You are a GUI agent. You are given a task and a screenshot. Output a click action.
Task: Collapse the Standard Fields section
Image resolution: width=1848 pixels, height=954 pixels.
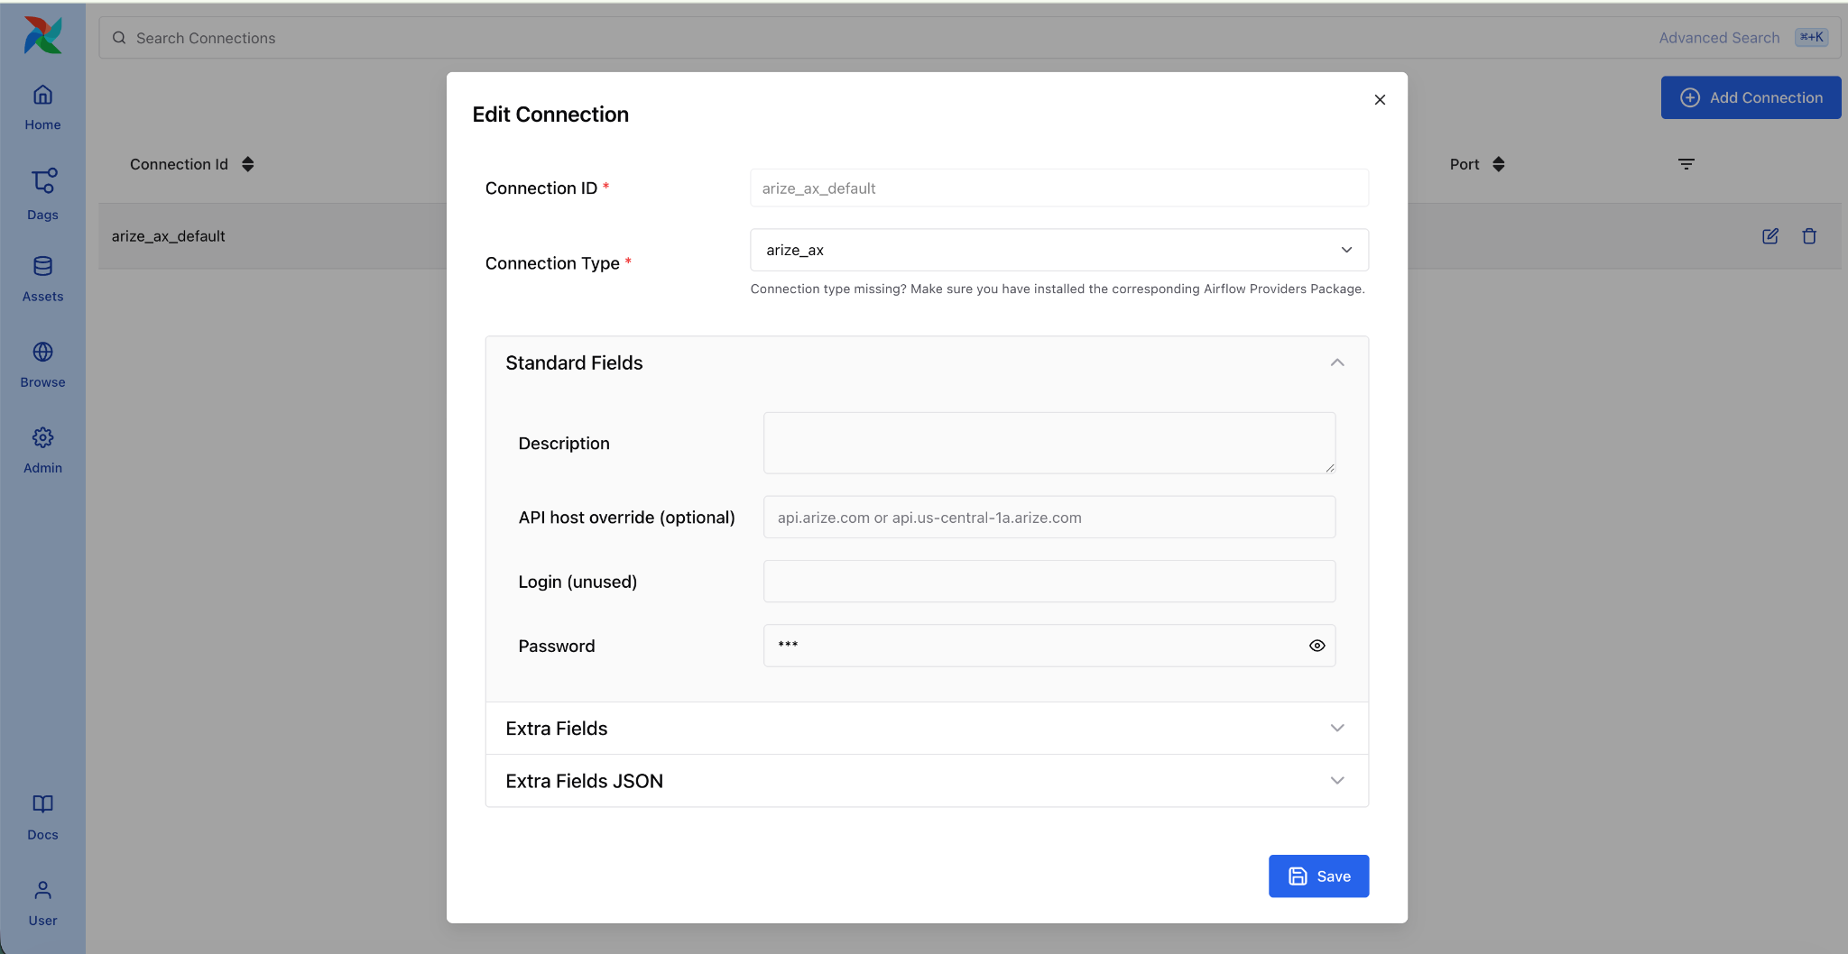click(927, 362)
